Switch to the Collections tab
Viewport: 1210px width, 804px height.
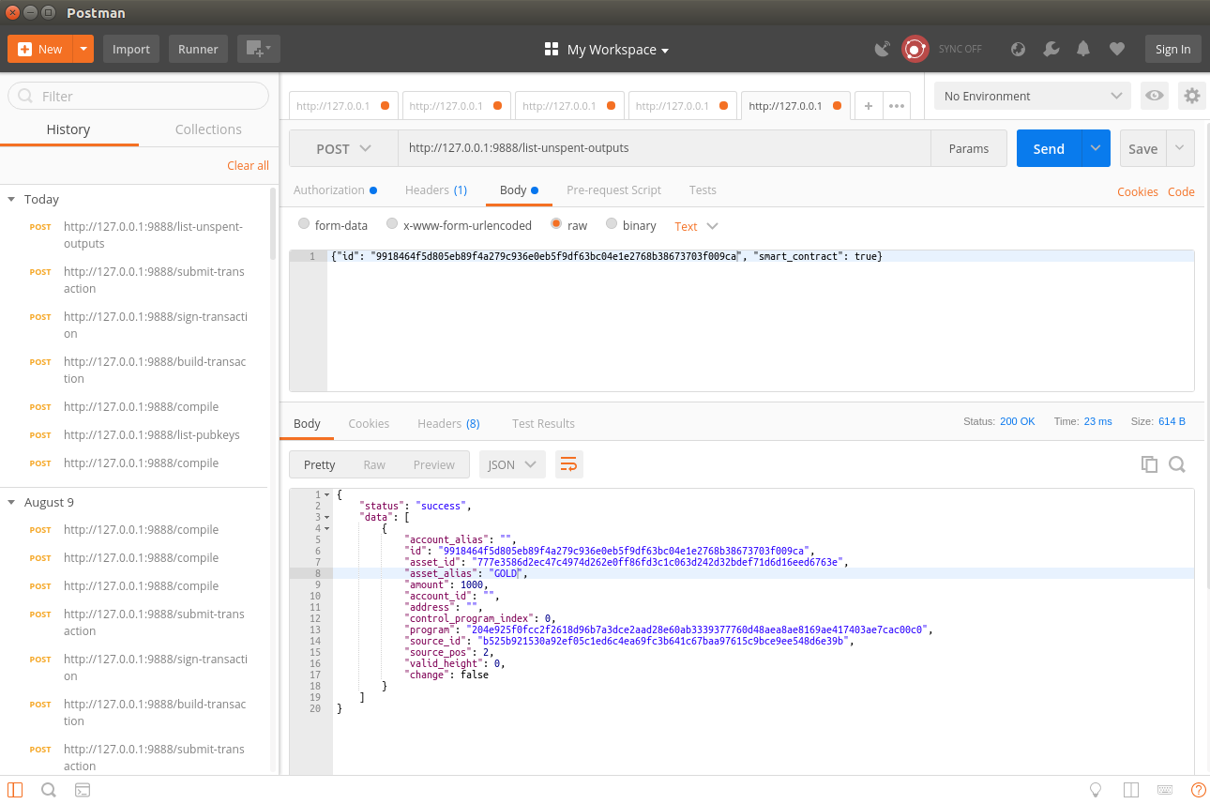pyautogui.click(x=208, y=129)
